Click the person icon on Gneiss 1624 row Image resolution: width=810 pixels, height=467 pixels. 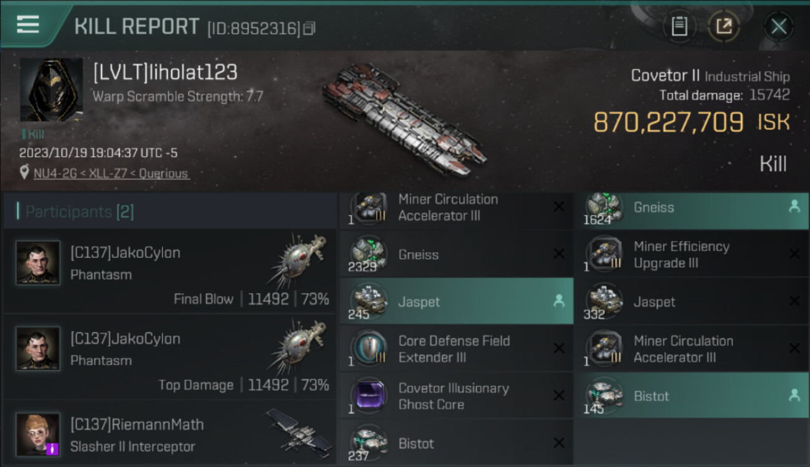pos(794,207)
